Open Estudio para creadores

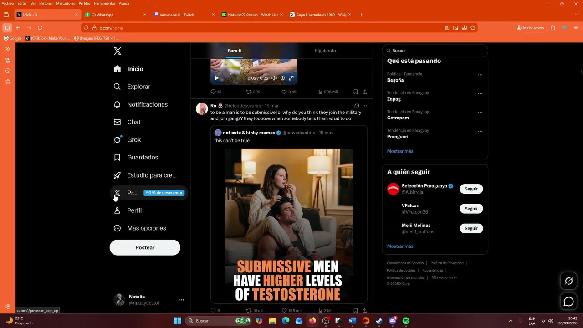145,175
